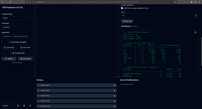
Task: Run the tool
Action: (127, 21)
